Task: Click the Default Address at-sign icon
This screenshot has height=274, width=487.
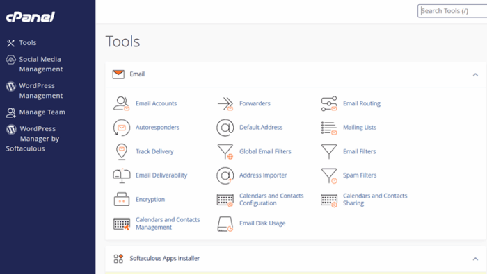Action: pos(225,128)
